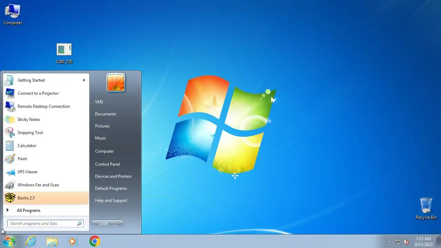Image resolution: width=441 pixels, height=248 pixels.
Task: Click the Snipping Tool text label
Action: 30,133
